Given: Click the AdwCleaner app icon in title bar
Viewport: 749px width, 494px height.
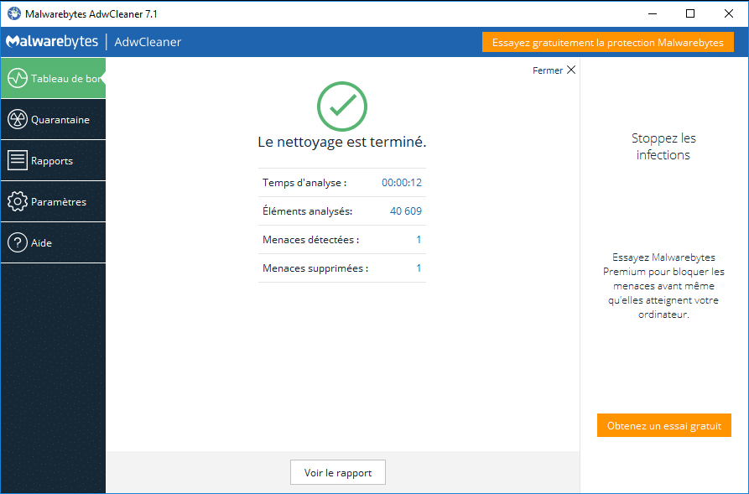Looking at the screenshot, I should point(14,14).
